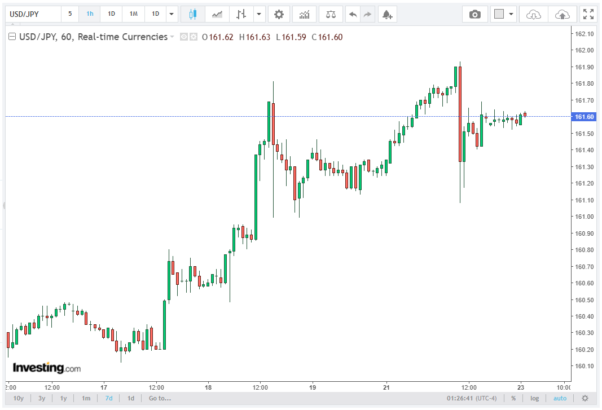Collapse the USD/JPY legend box

[12, 37]
